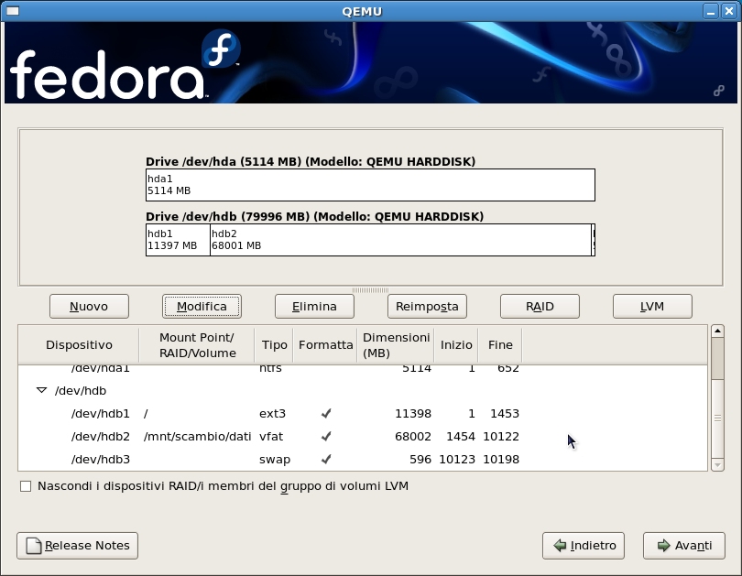The image size is (742, 576).
Task: Click the Modifica button
Action: [202, 307]
